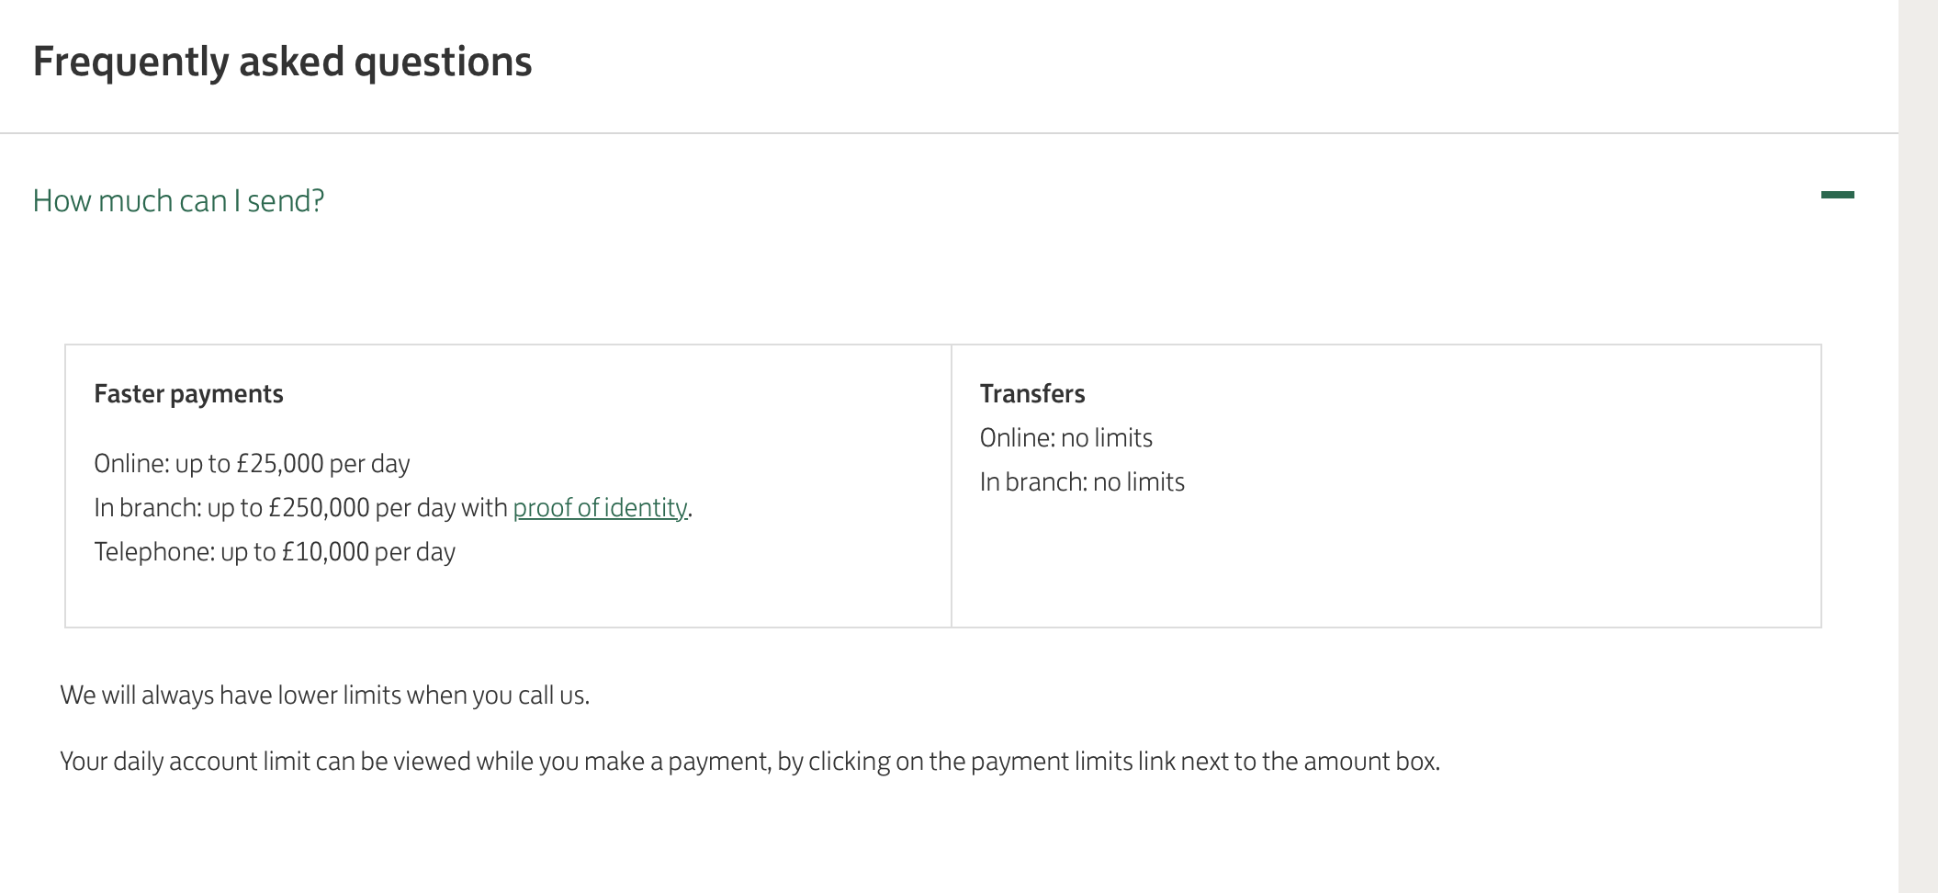Click the 'In branch: up to £250,000' text
The width and height of the screenshot is (1938, 893).
(x=231, y=507)
